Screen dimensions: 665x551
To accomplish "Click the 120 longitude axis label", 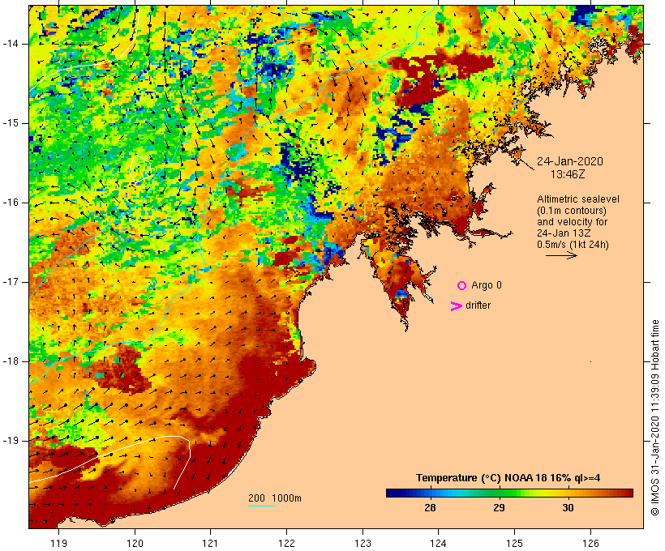I will click(x=135, y=543).
